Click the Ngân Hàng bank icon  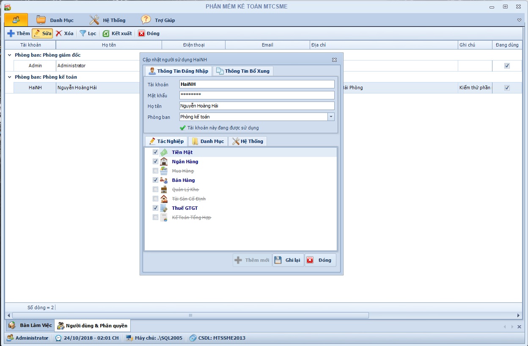tap(164, 162)
